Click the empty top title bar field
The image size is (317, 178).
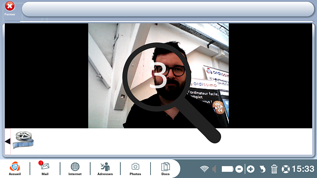click(x=168, y=9)
